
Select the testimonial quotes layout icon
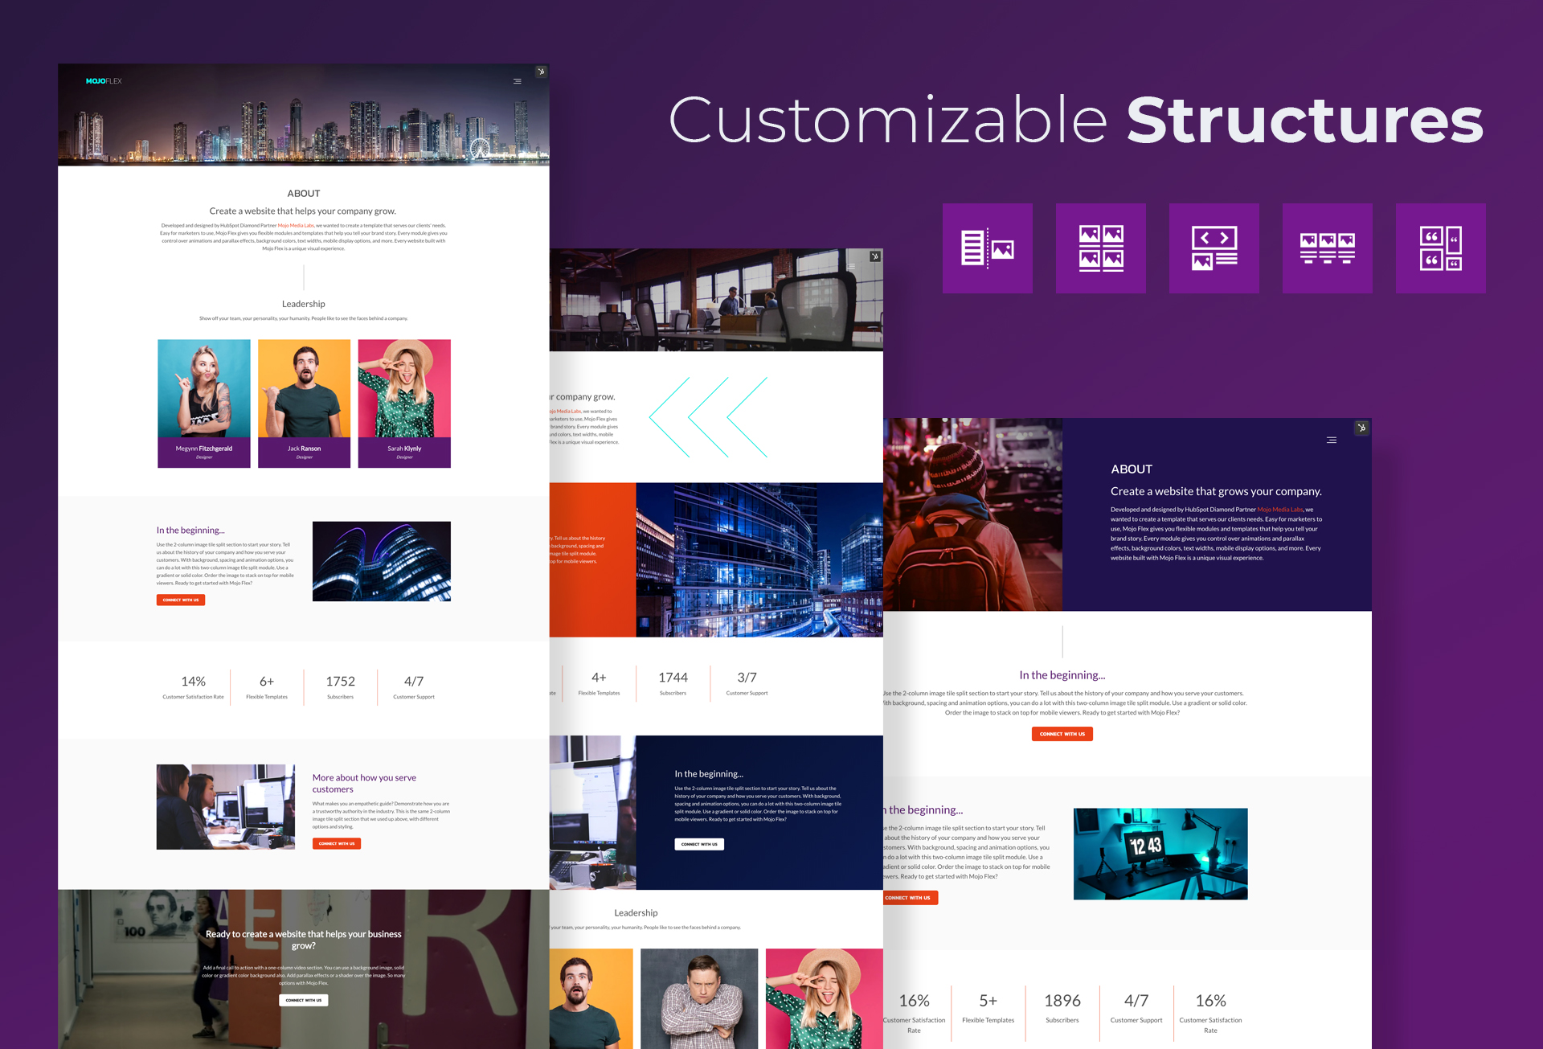click(x=1440, y=248)
